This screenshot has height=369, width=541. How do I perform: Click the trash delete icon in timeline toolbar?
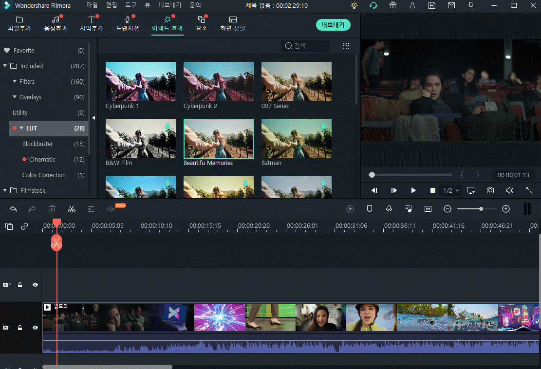(x=52, y=209)
